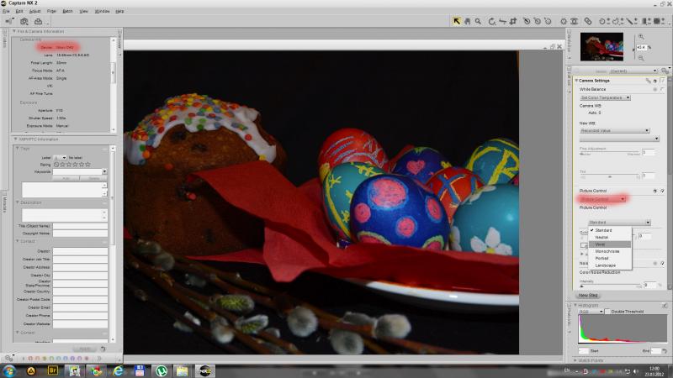Choose Portrait in Picture Control list
The height and width of the screenshot is (378, 673).
609,259
